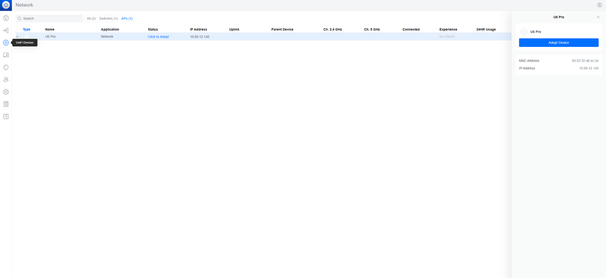The image size is (606, 278).
Task: Sort by the Application column header
Action: coord(110,29)
